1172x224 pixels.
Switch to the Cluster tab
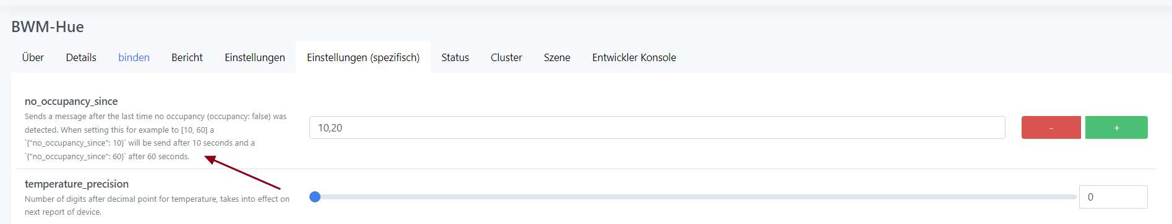click(x=506, y=57)
